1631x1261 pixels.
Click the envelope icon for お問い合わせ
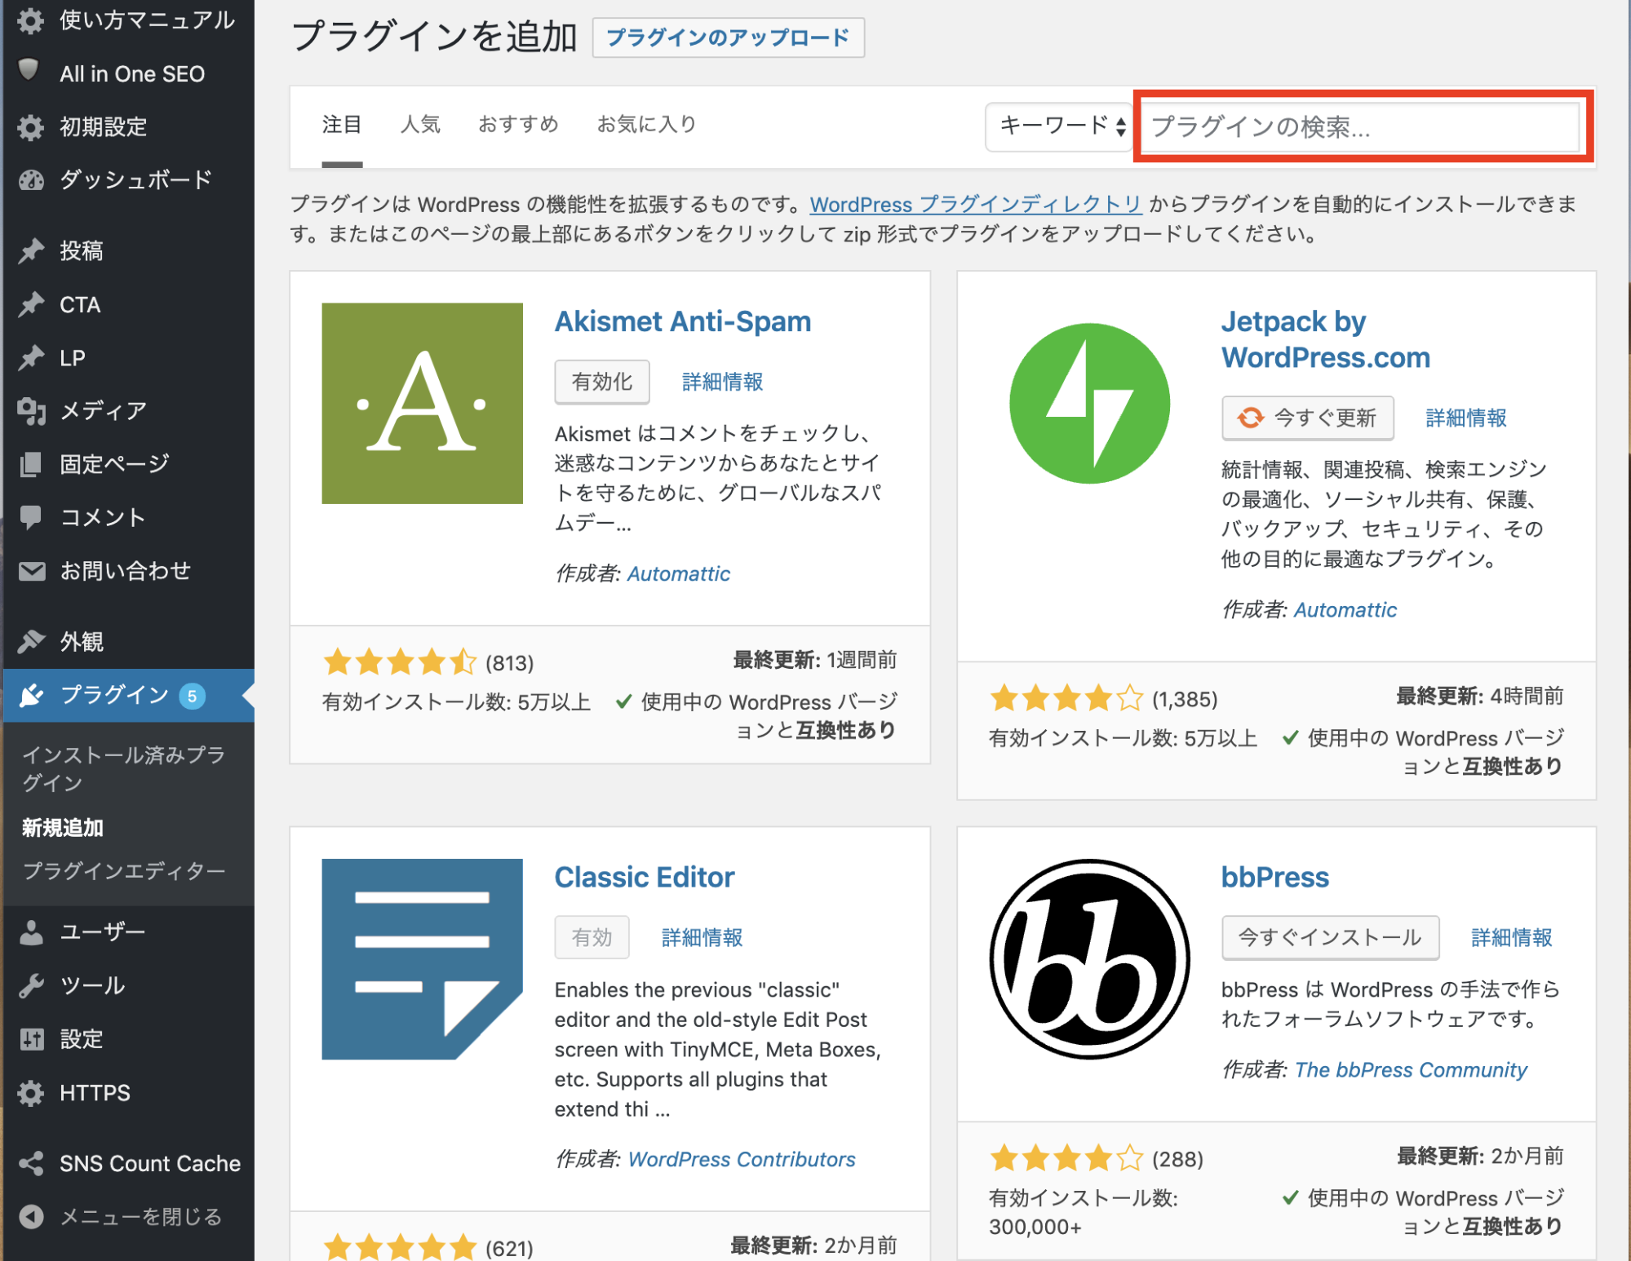[32, 571]
